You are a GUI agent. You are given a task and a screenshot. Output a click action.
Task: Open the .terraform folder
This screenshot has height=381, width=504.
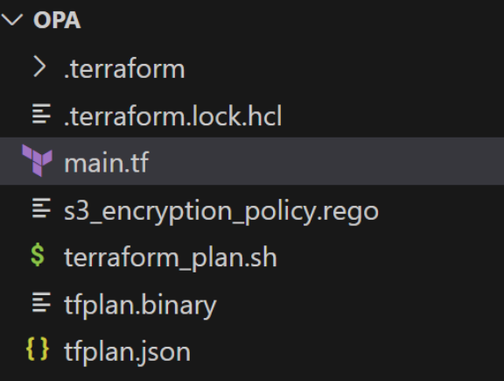[x=124, y=69]
